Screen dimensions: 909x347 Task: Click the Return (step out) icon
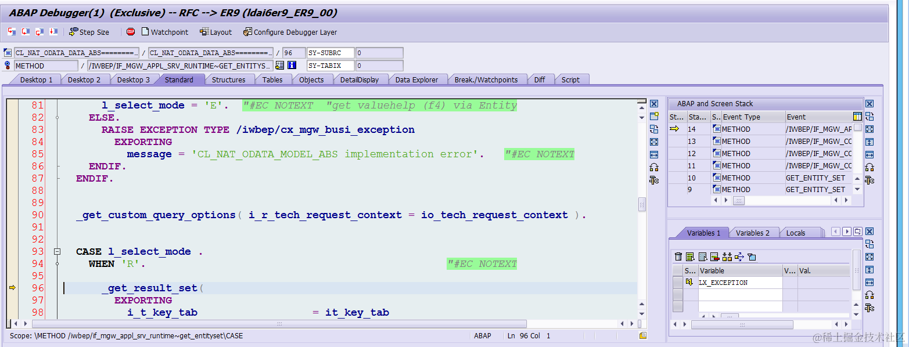[40, 32]
